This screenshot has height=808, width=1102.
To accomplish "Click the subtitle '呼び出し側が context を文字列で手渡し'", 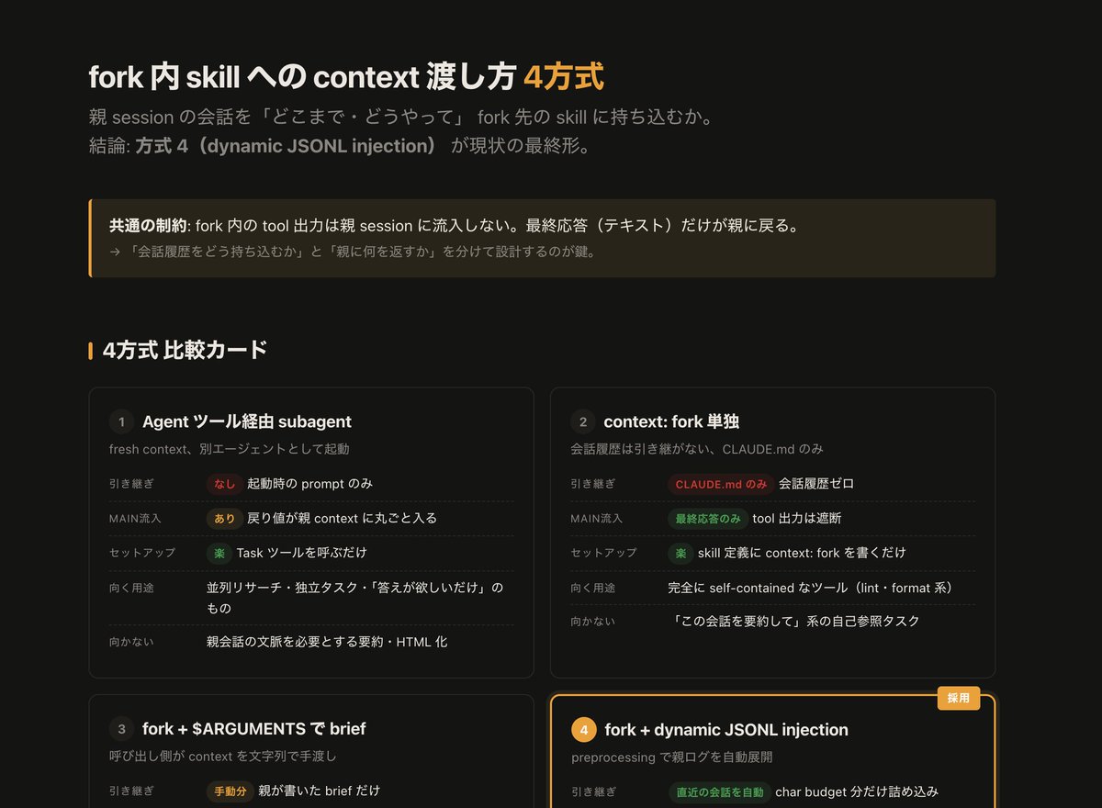I will (222, 757).
